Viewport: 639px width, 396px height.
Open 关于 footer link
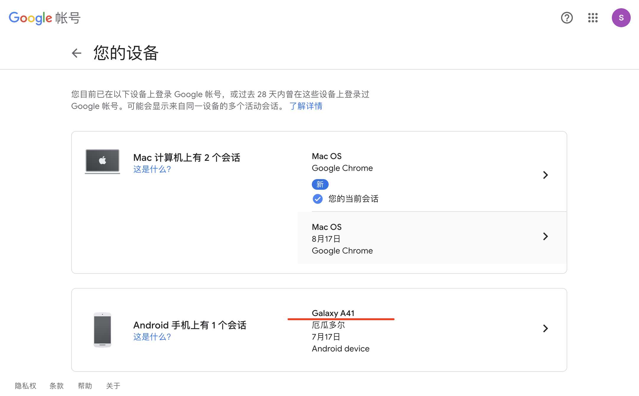113,386
